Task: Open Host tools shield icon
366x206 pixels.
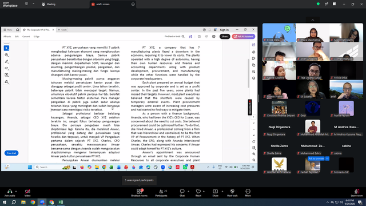Action: pyautogui.click(x=232, y=193)
